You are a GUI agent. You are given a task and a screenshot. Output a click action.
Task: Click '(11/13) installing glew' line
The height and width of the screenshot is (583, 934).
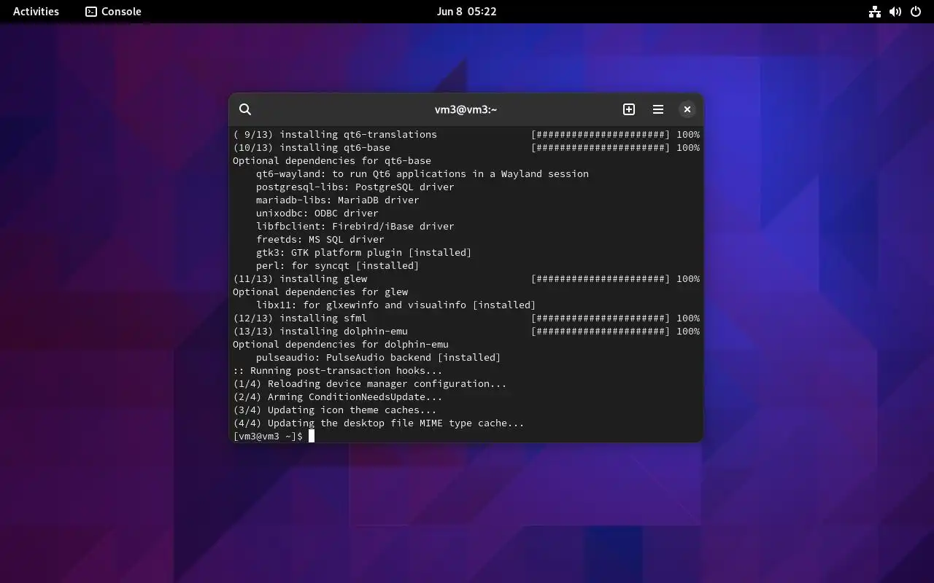300,278
